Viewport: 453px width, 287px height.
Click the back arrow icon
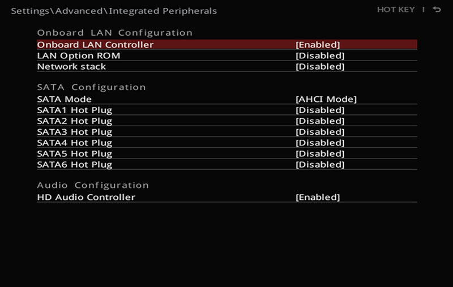(437, 10)
